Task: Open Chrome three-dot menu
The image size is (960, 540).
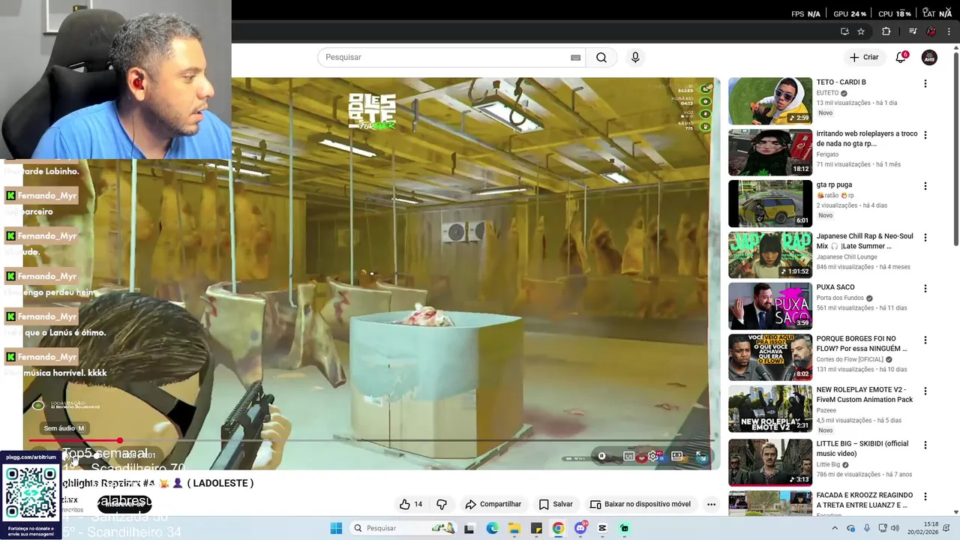Action: pyautogui.click(x=949, y=31)
